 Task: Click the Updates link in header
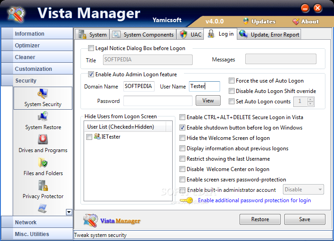pos(263,22)
